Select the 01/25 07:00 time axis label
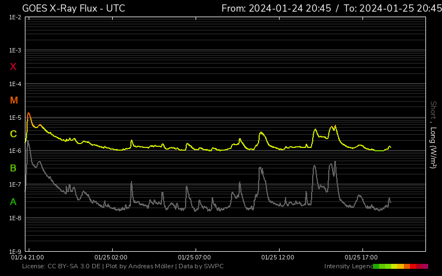This screenshot has width=442, height=276. tap(194, 257)
